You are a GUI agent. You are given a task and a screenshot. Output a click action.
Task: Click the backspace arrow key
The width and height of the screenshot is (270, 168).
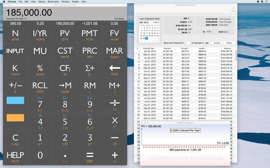click(x=114, y=70)
